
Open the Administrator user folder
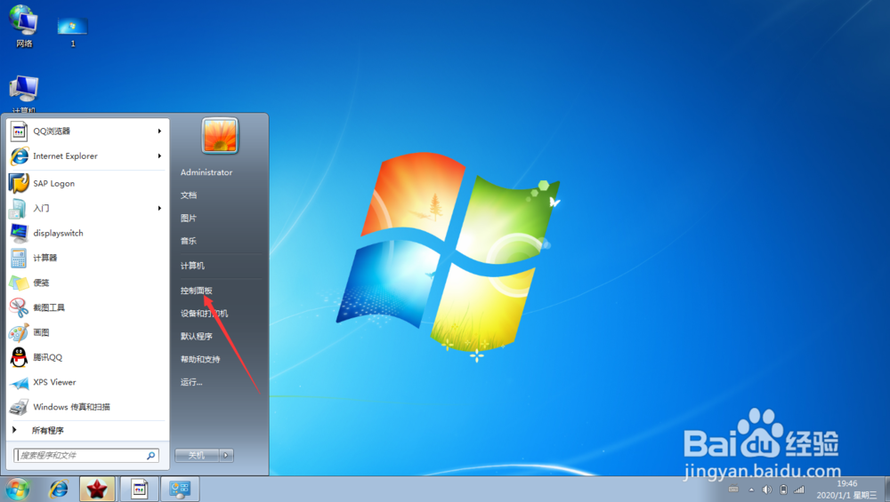click(x=206, y=172)
